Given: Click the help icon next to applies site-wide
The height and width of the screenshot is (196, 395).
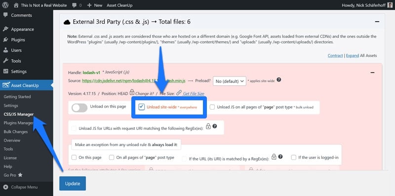Looking at the screenshot, I should pyautogui.click(x=279, y=80).
